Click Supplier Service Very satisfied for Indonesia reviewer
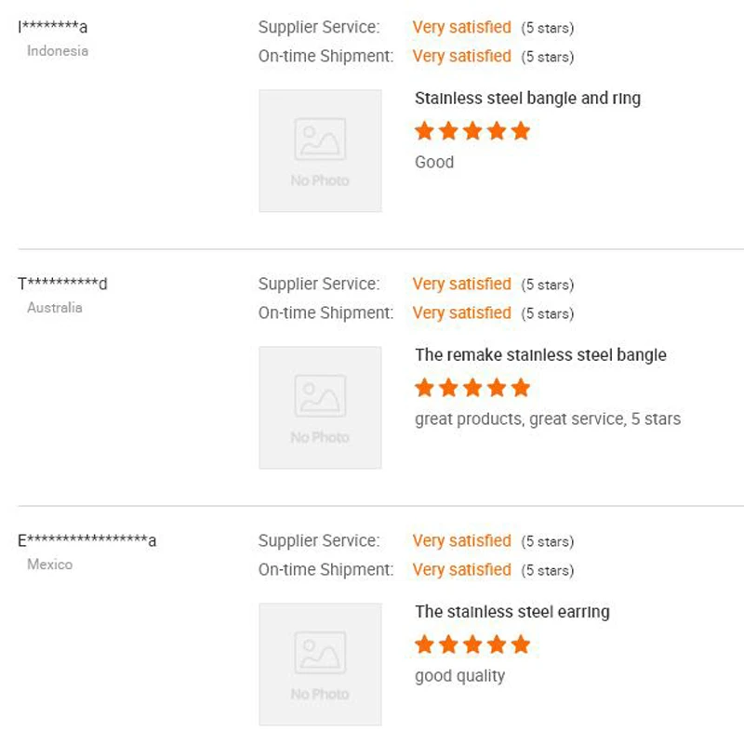Viewport: 744px width, 744px height. (x=461, y=27)
